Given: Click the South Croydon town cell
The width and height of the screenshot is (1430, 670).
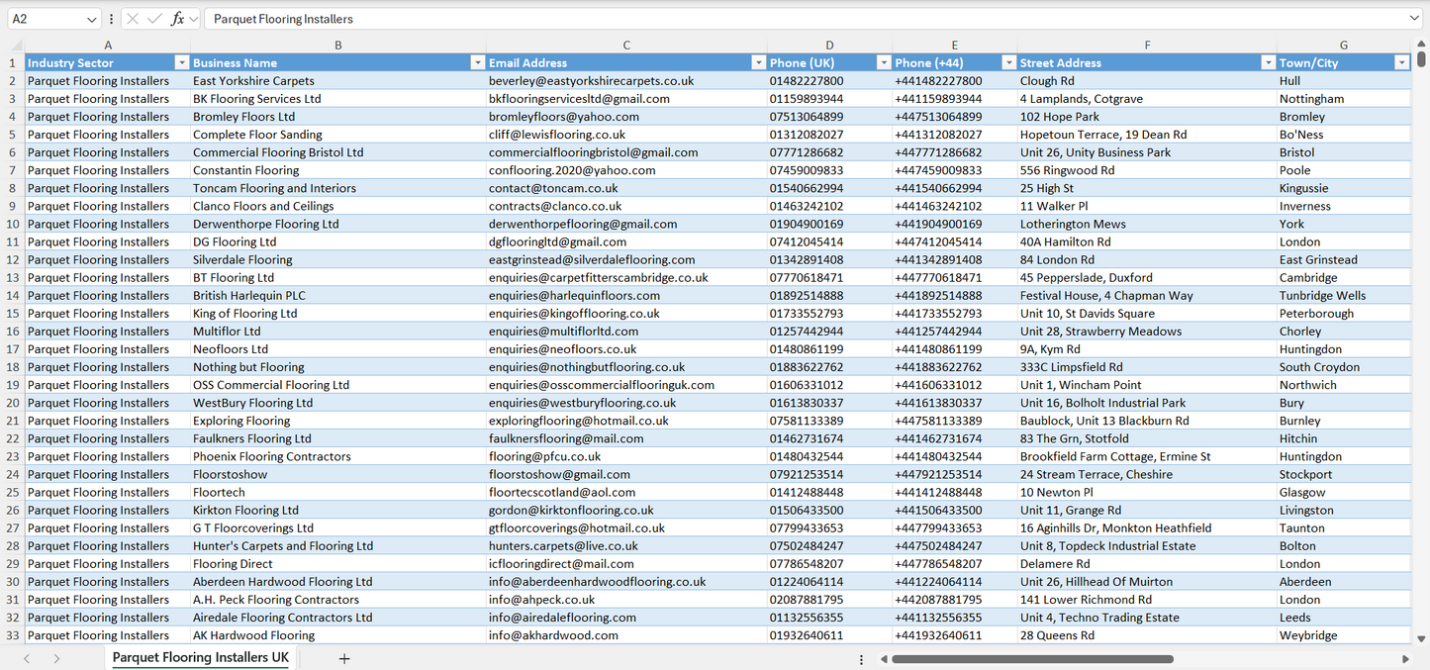Looking at the screenshot, I should (x=1344, y=367).
